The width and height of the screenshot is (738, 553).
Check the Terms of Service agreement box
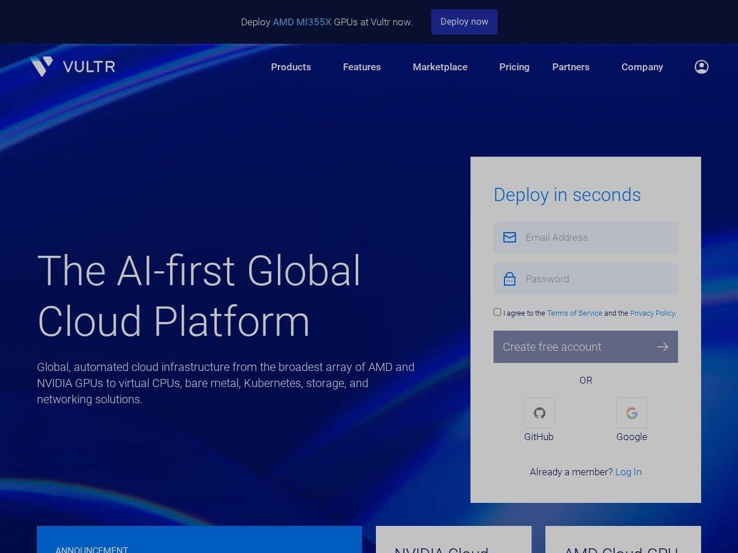tap(497, 312)
